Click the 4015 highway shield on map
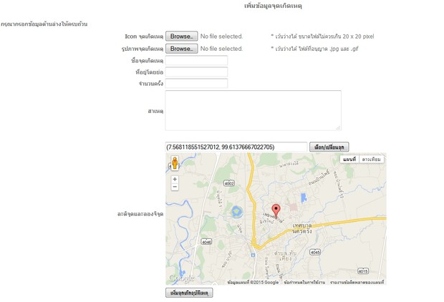Screen dimensions: 444x302 (x=363, y=271)
